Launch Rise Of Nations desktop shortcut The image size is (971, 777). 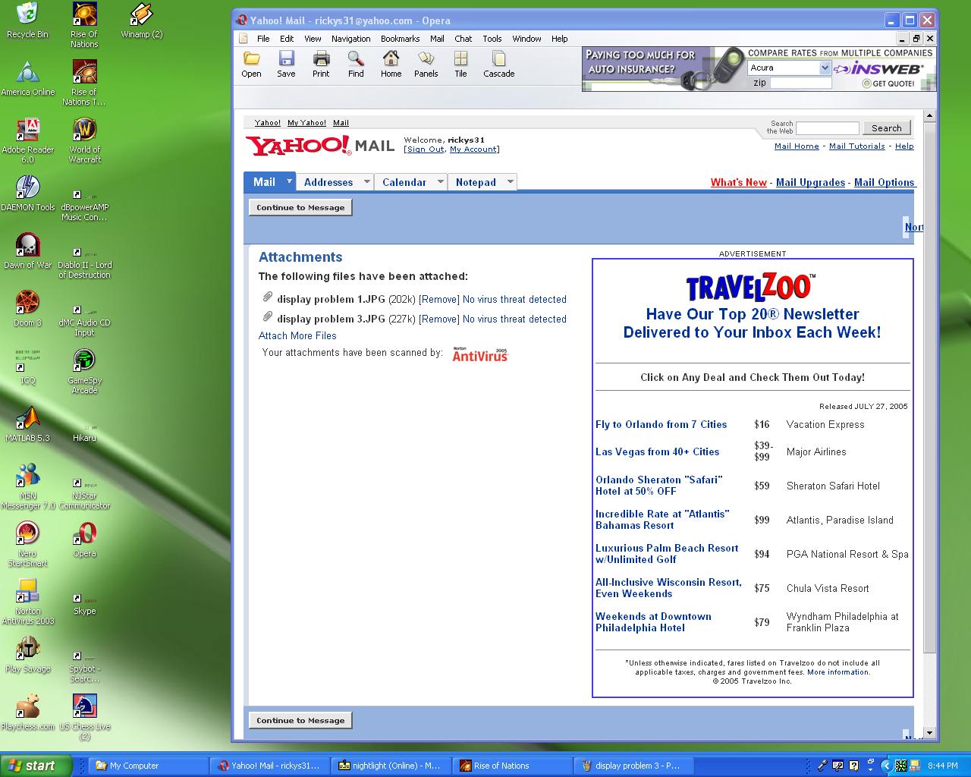(84, 25)
